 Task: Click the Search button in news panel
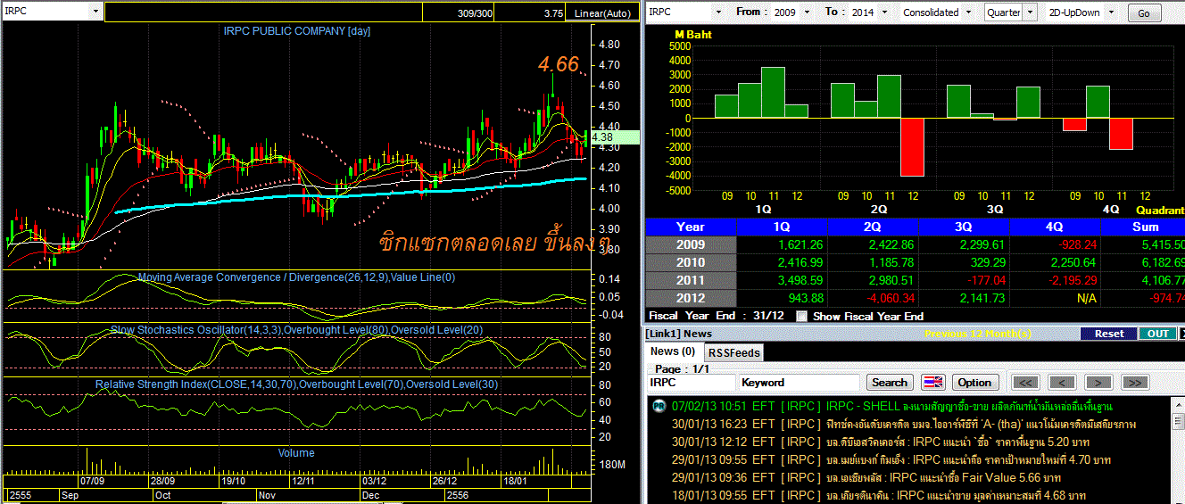click(889, 382)
